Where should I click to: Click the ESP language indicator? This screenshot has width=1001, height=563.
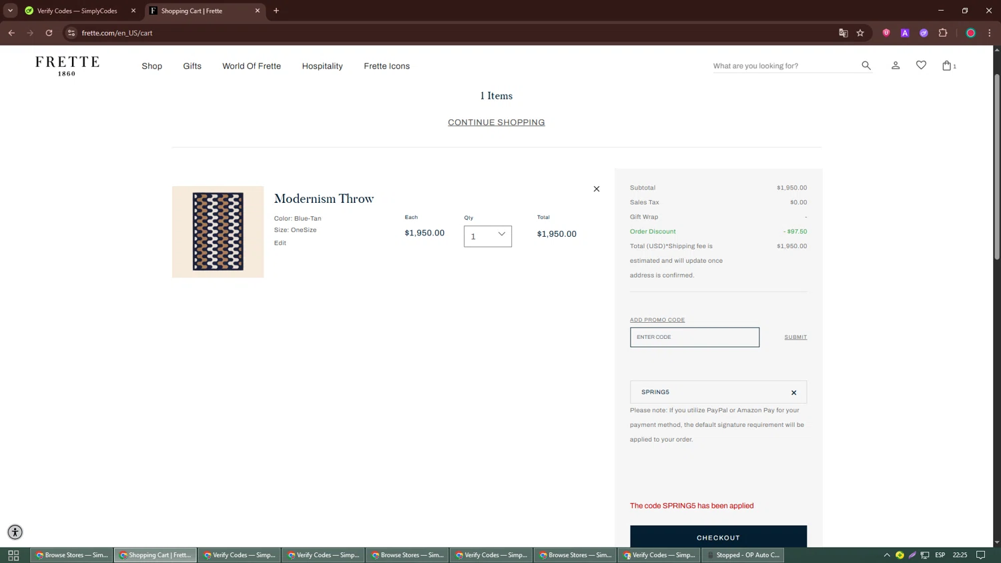coord(940,555)
